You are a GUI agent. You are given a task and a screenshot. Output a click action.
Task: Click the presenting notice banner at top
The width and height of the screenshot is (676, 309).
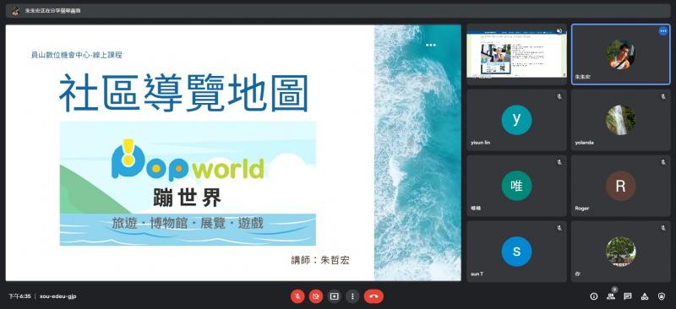click(338, 11)
